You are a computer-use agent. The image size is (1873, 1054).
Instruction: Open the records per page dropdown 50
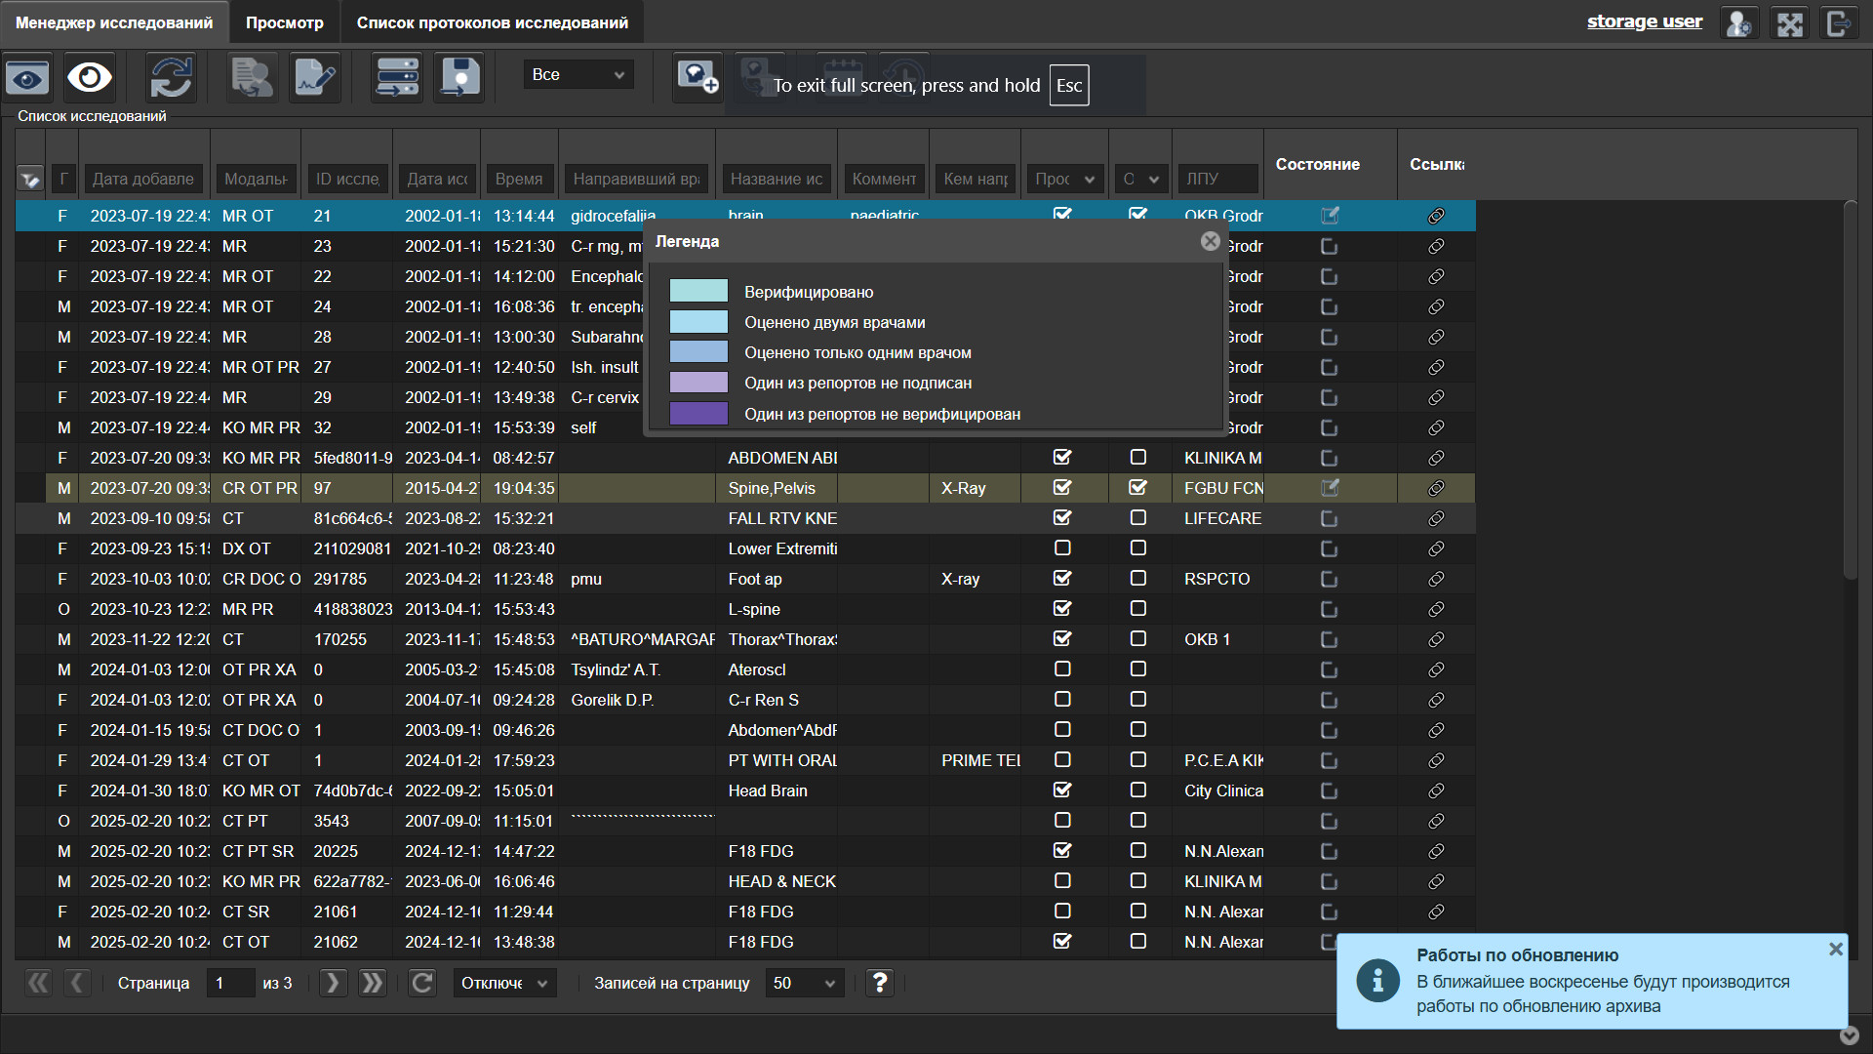coord(804,983)
